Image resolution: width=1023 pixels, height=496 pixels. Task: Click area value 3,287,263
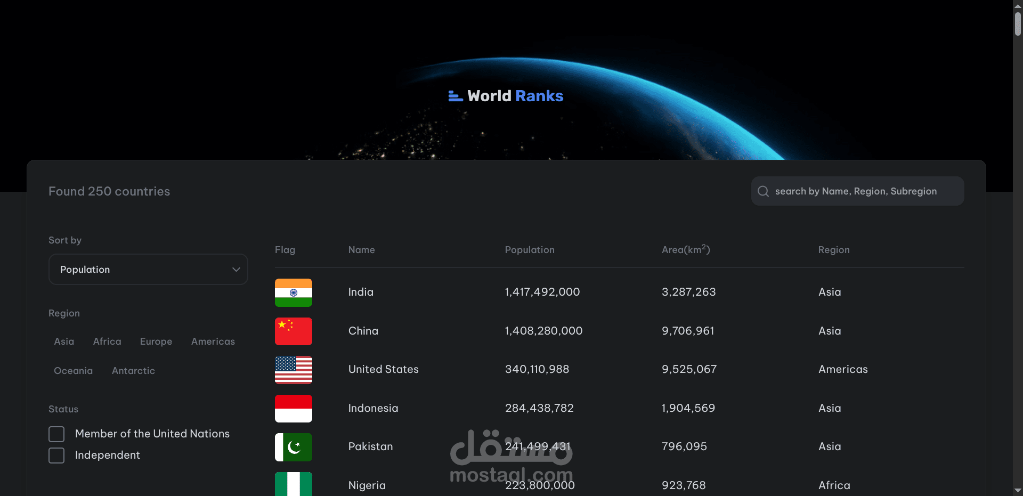[688, 292]
